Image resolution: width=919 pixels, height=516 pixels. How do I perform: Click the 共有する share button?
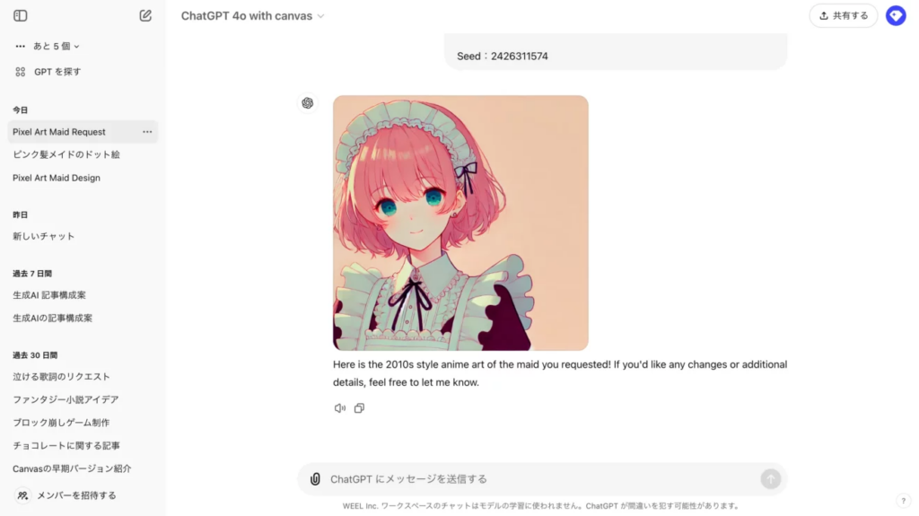pos(844,16)
